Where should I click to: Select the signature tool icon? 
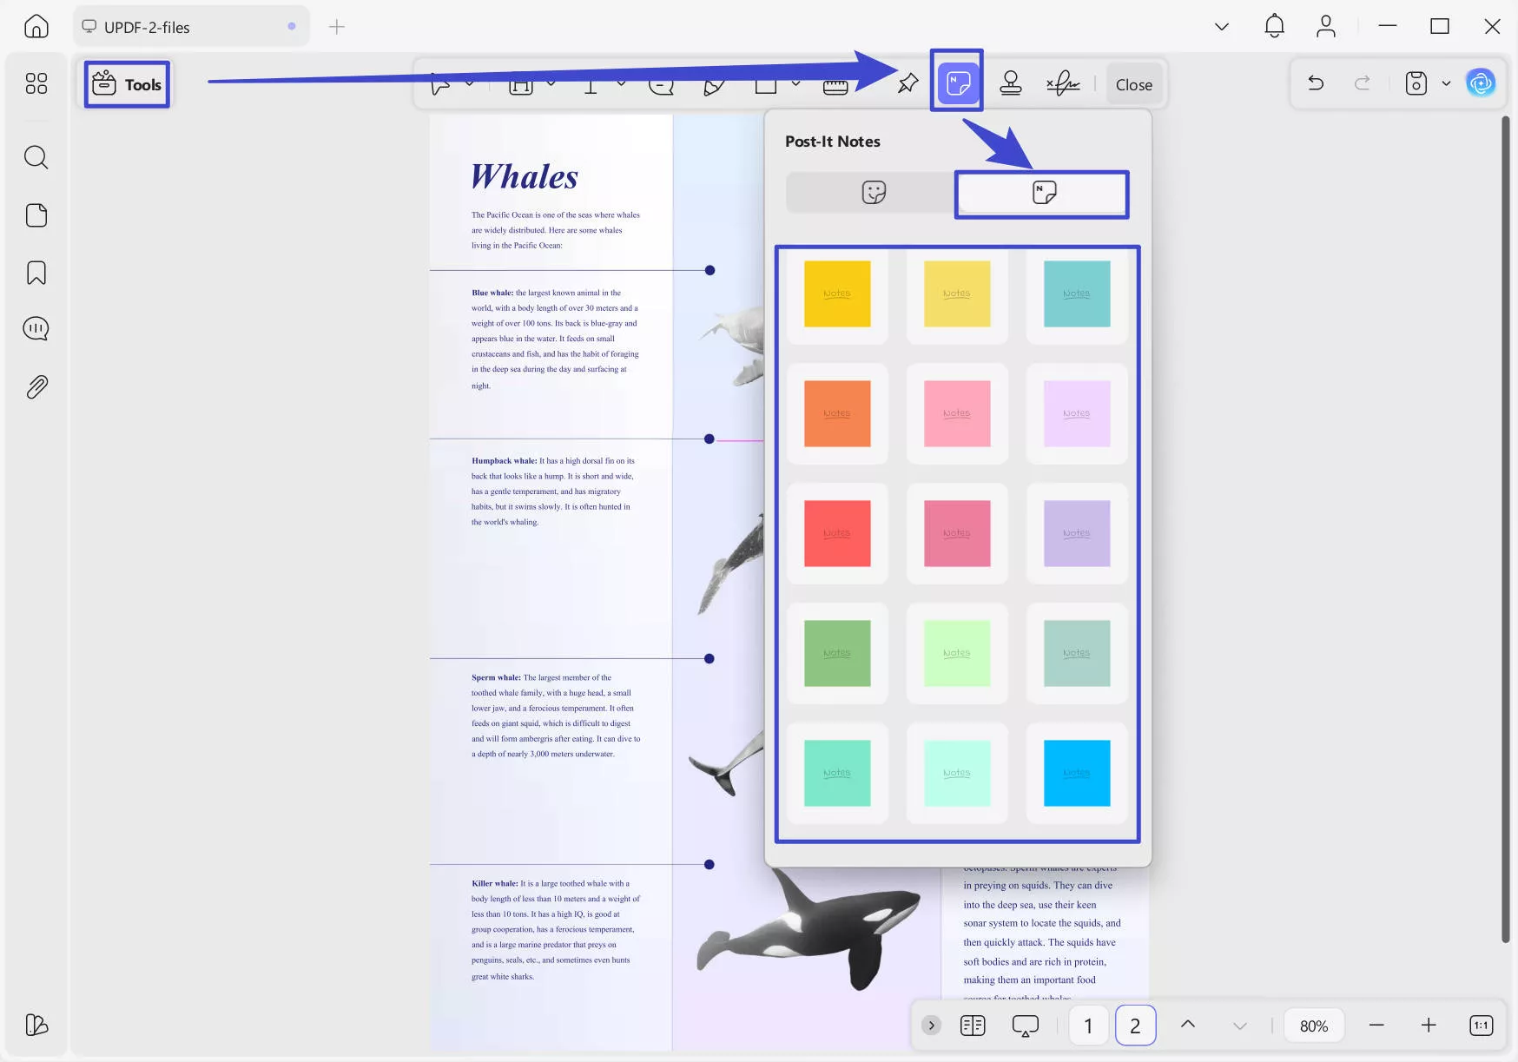1063,83
